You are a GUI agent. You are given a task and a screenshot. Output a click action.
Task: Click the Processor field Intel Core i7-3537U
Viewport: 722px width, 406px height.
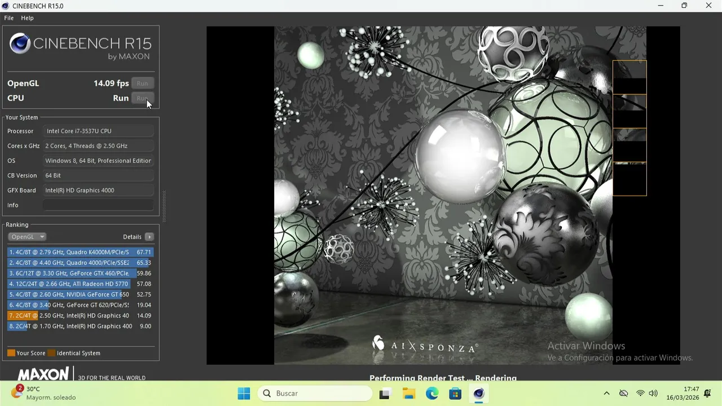pos(98,131)
